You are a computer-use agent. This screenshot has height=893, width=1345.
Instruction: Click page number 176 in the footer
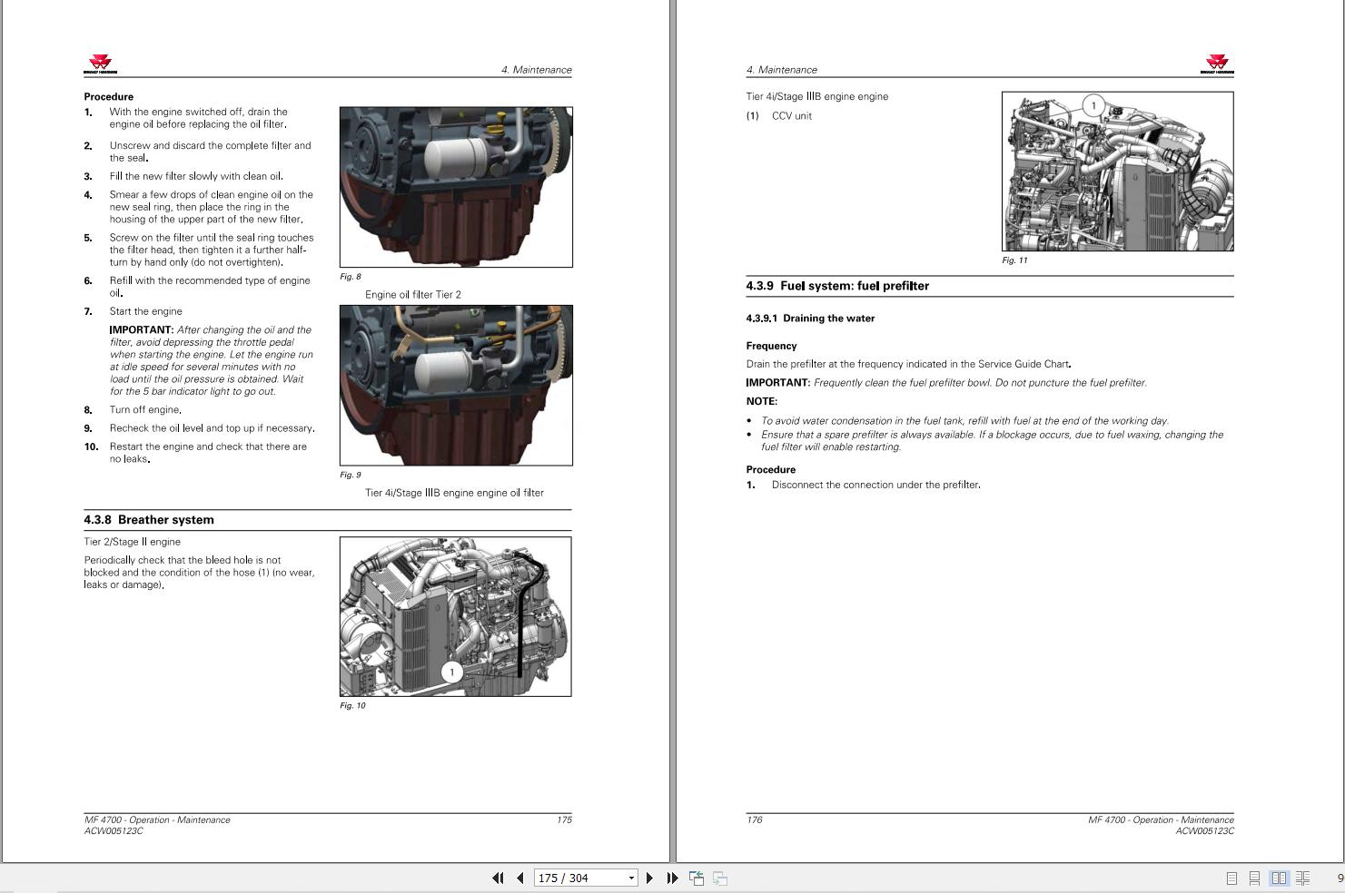[755, 819]
